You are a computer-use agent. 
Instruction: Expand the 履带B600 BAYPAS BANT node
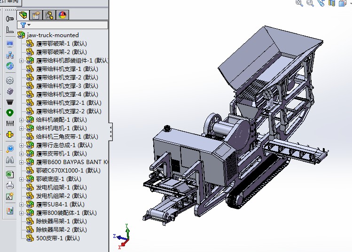(x=21, y=162)
